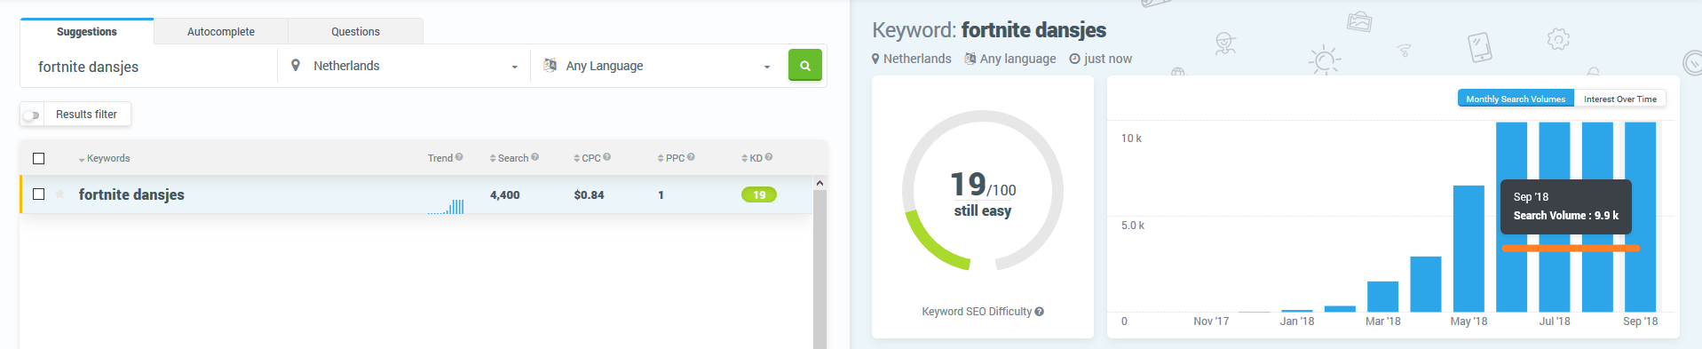Click the location pin icon beside Netherlands
This screenshot has height=349, width=1702.
point(296,65)
